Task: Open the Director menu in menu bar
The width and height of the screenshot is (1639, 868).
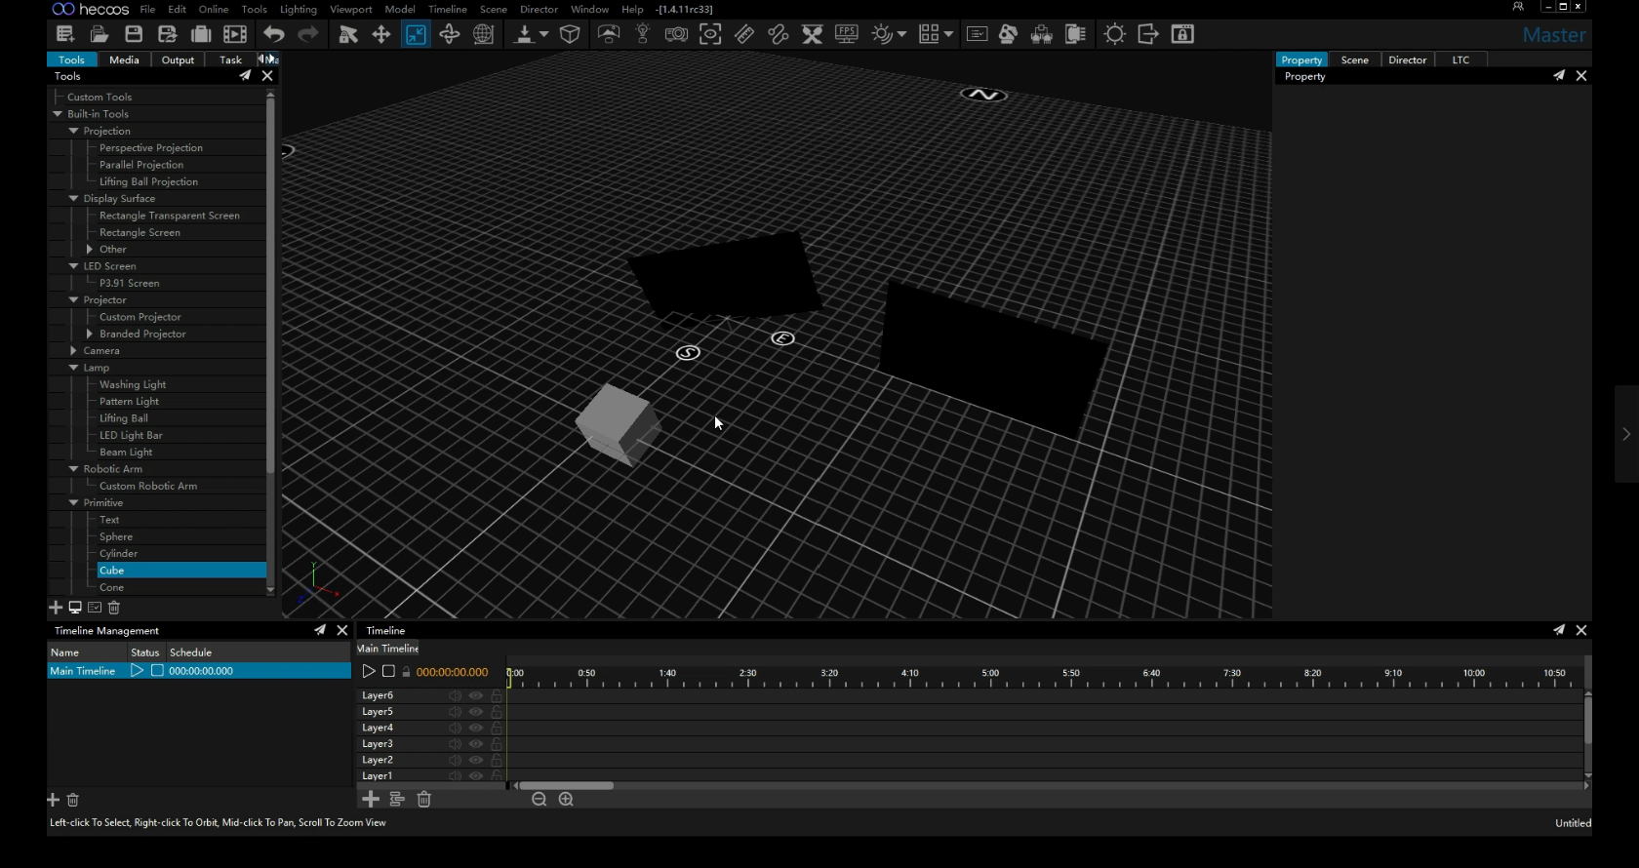Action: [539, 9]
